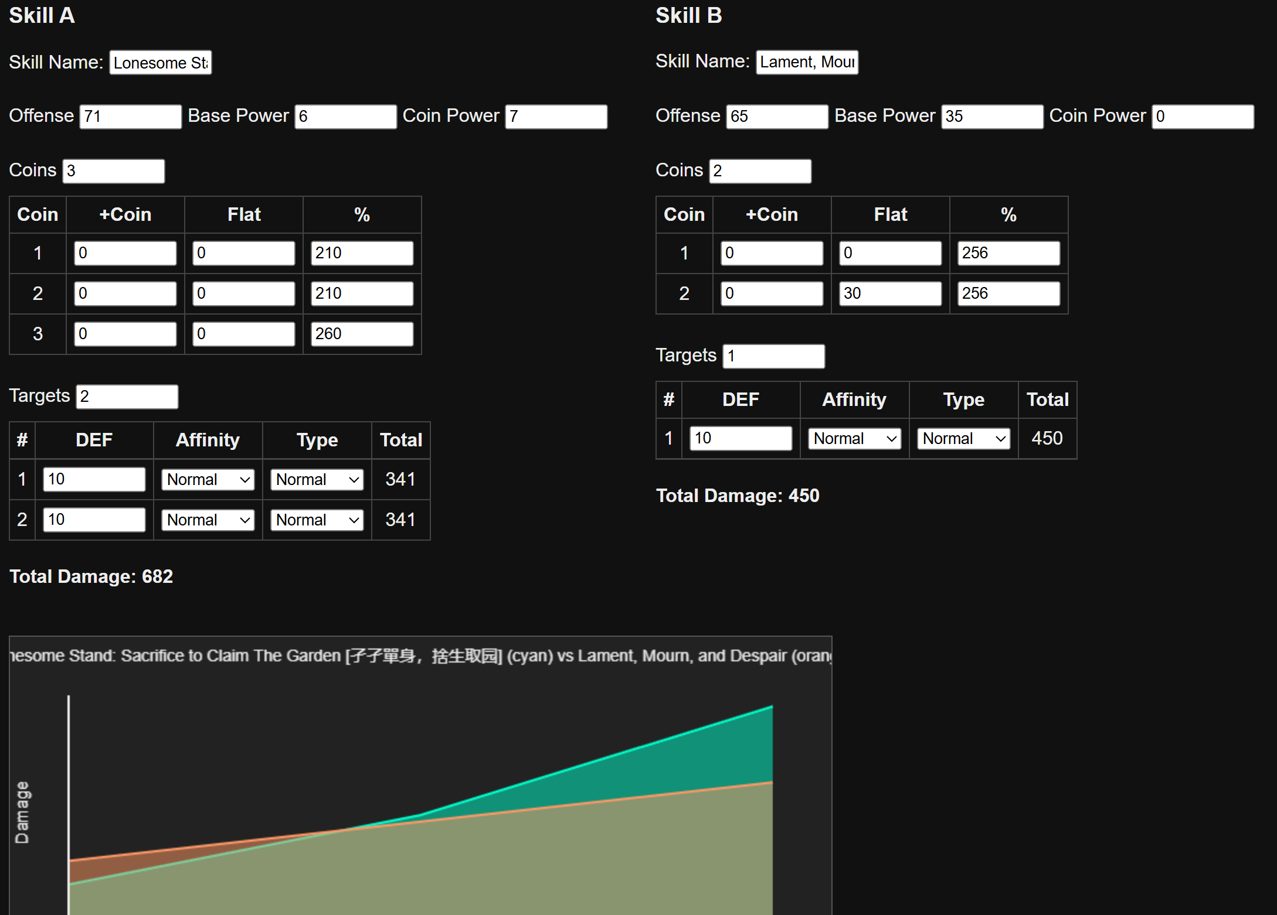This screenshot has width=1277, height=915.
Task: Expand Skill A target 2 Affinity dropdown
Action: tap(208, 520)
